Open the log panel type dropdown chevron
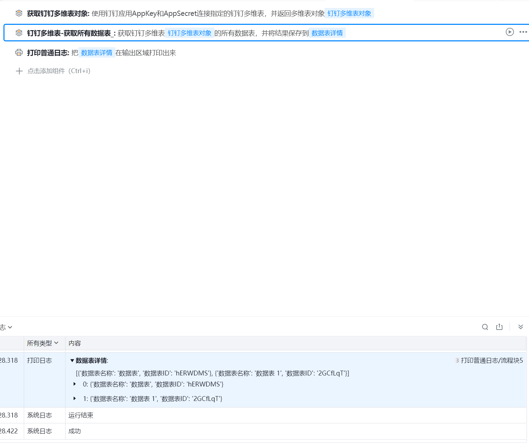 point(10,327)
